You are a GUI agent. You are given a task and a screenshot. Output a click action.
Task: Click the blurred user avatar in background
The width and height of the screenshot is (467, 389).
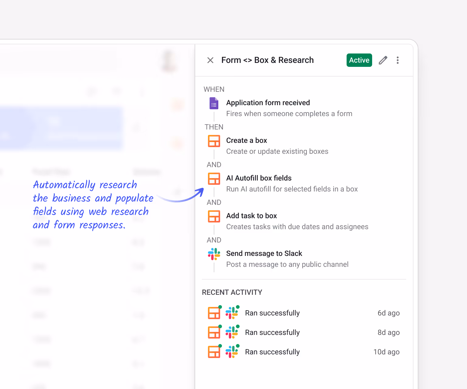tap(169, 61)
